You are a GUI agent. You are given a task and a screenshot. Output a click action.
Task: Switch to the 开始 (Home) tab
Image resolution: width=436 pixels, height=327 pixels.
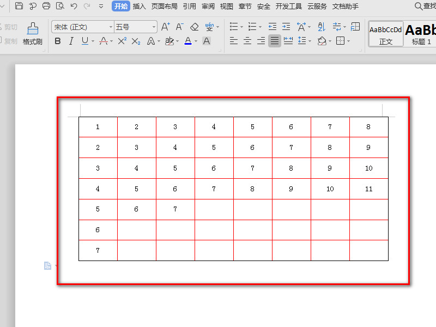tap(121, 6)
